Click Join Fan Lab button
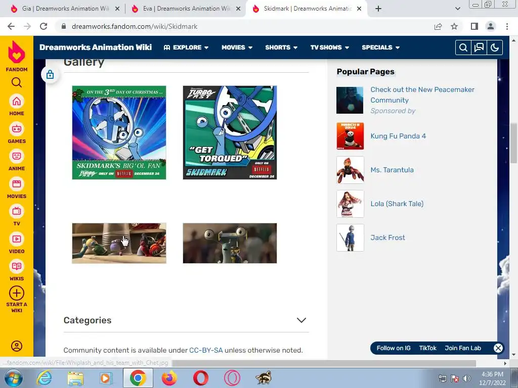This screenshot has height=388, width=518. 463,348
